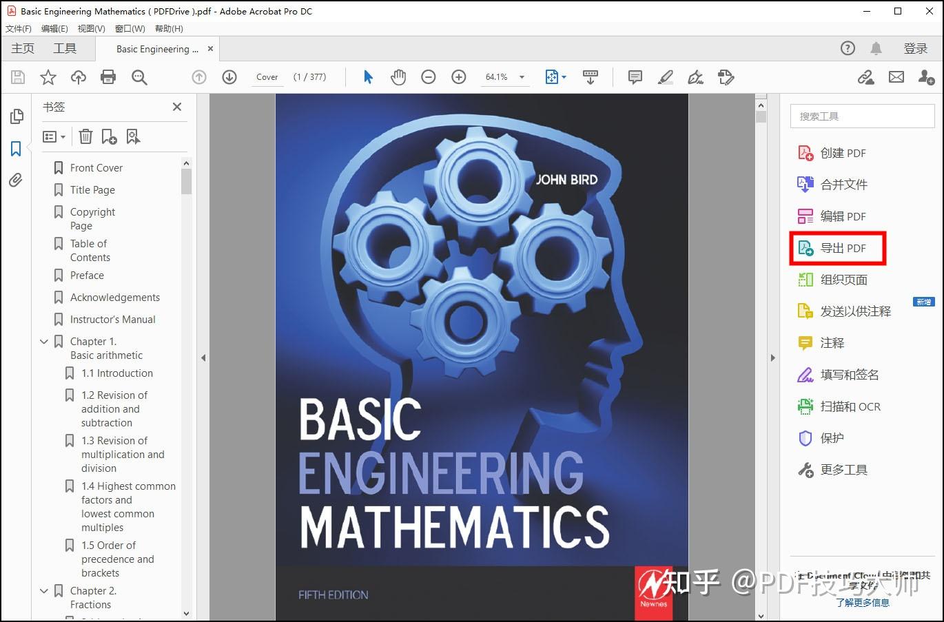Click the 导出 PDF tool
This screenshot has height=622, width=944.
(x=842, y=248)
